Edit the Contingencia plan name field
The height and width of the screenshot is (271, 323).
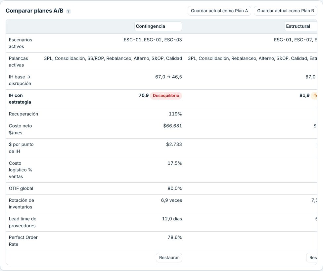pos(158,26)
